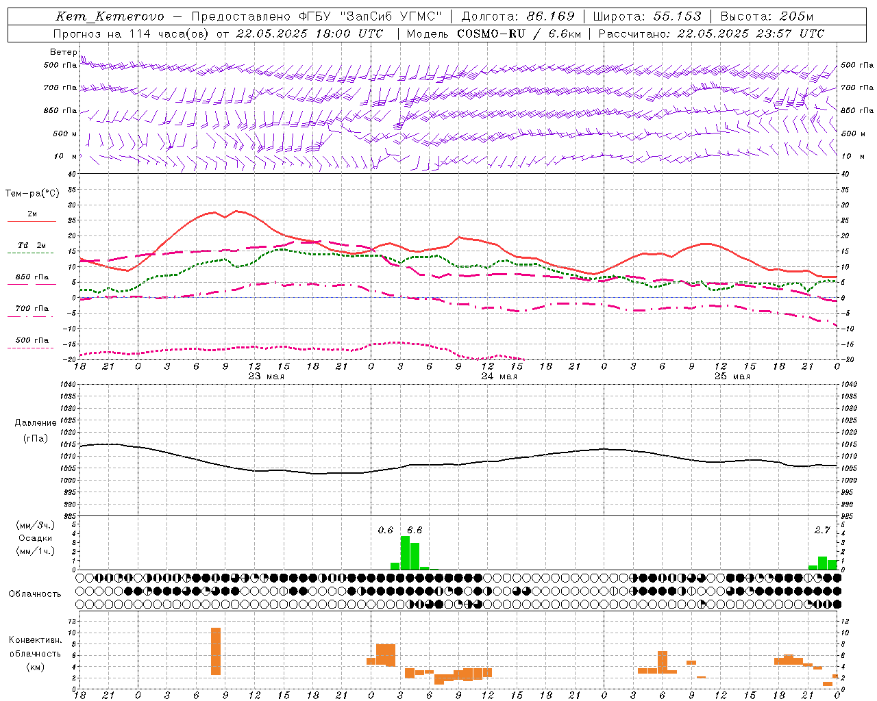Click the Td 2м dew point legend entry
Image resolution: width=877 pixels, height=701 pixels.
point(32,245)
